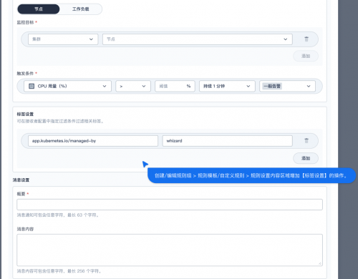The height and width of the screenshot is (279, 358).
Task: Click the whizard label value field
Action: [227, 141]
